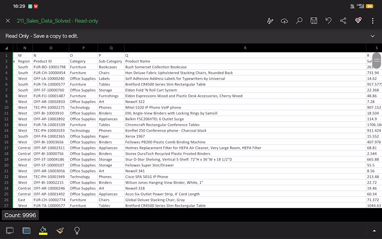The height and width of the screenshot is (239, 382).
Task: Open the premium diamond icon
Action: pyautogui.click(x=358, y=20)
